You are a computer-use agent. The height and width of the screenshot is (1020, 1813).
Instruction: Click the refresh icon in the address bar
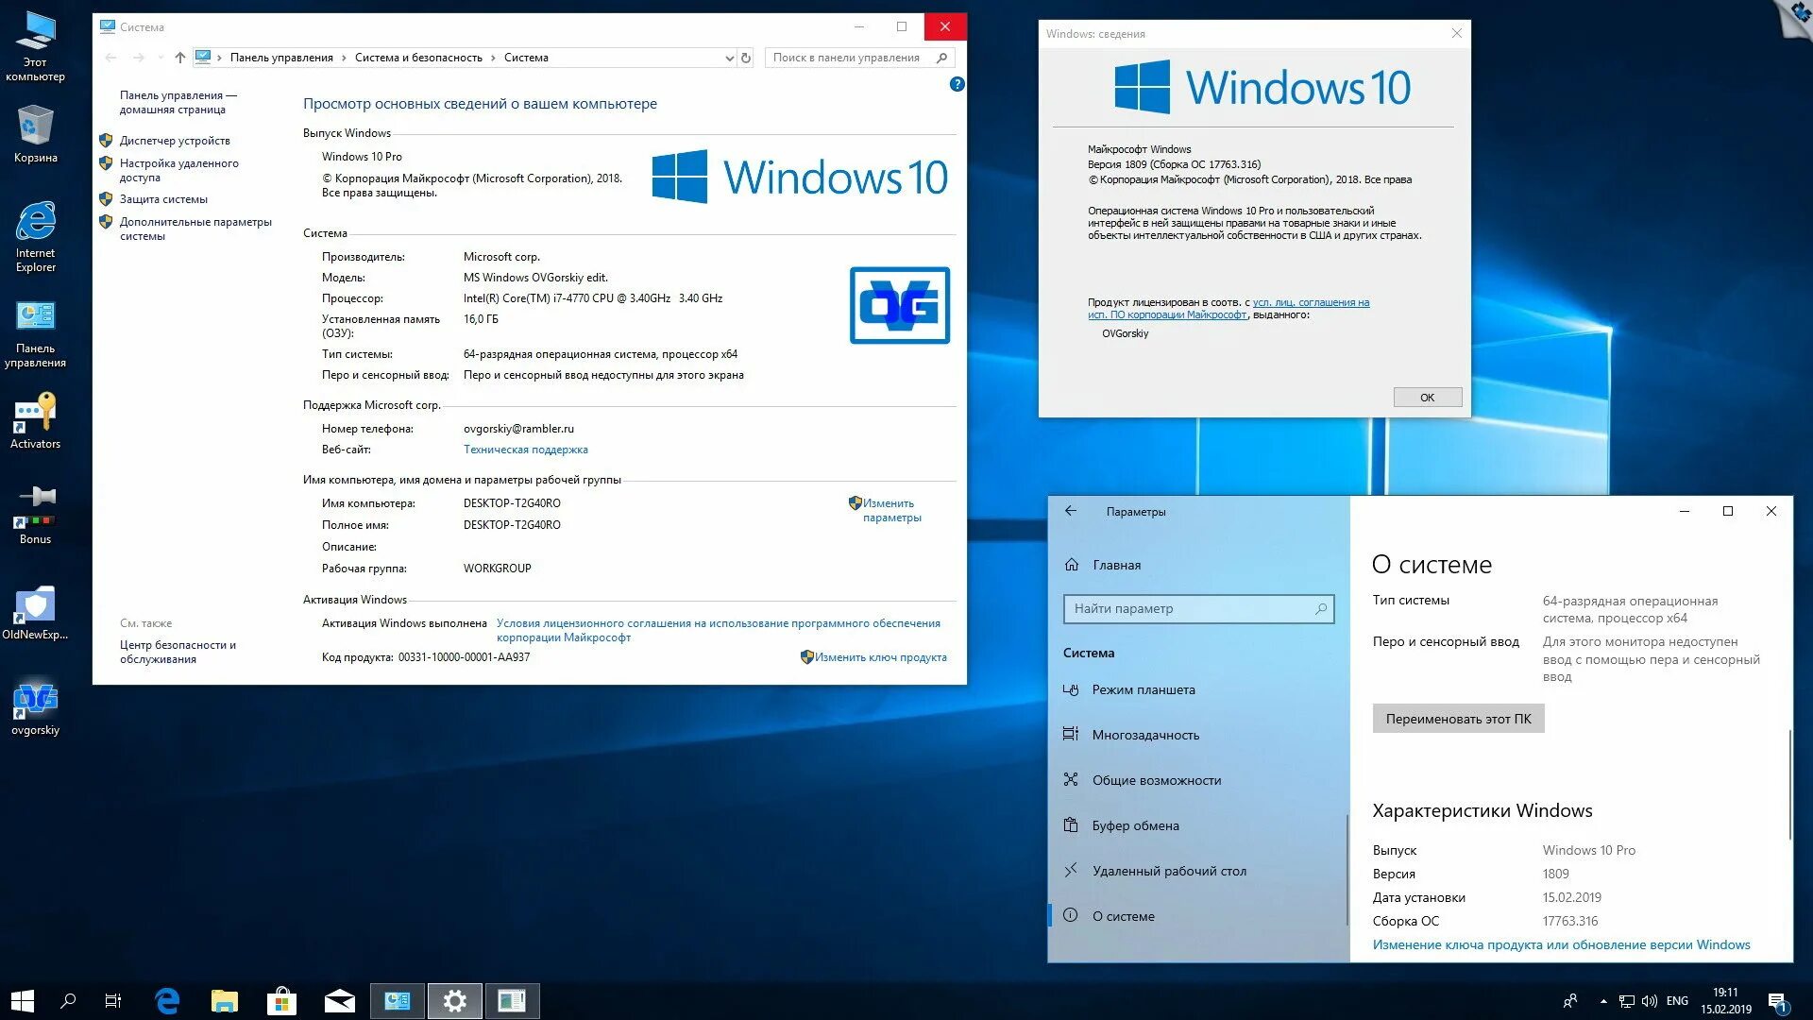(746, 58)
